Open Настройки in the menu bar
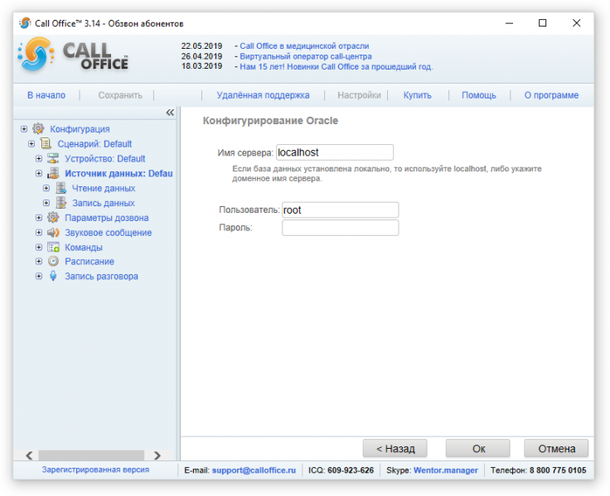 point(359,95)
